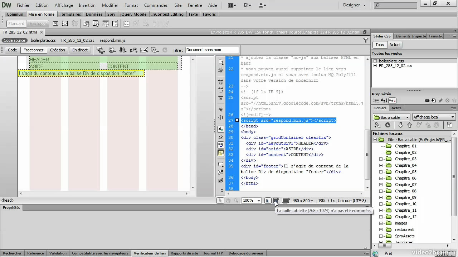Click the Get files down arrow
This screenshot has height=257, width=458.
pyautogui.click(x=400, y=125)
